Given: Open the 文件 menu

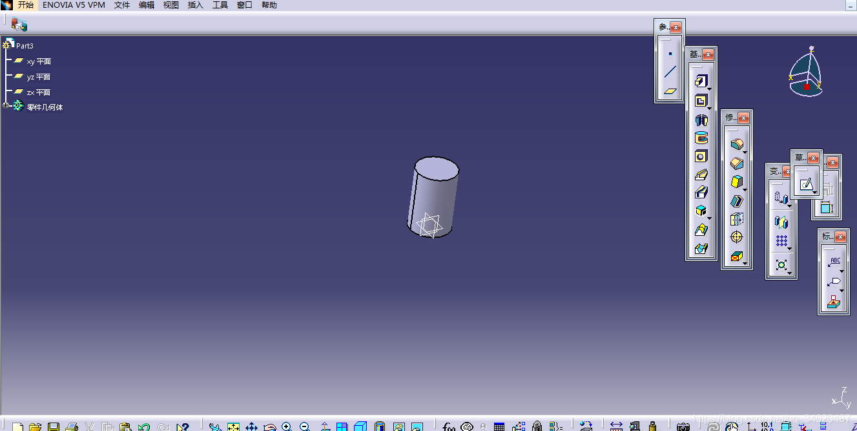Looking at the screenshot, I should (x=121, y=5).
